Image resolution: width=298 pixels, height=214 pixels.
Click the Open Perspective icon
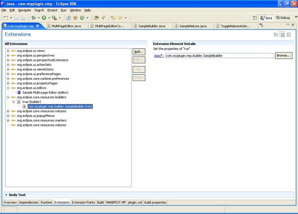point(255,18)
